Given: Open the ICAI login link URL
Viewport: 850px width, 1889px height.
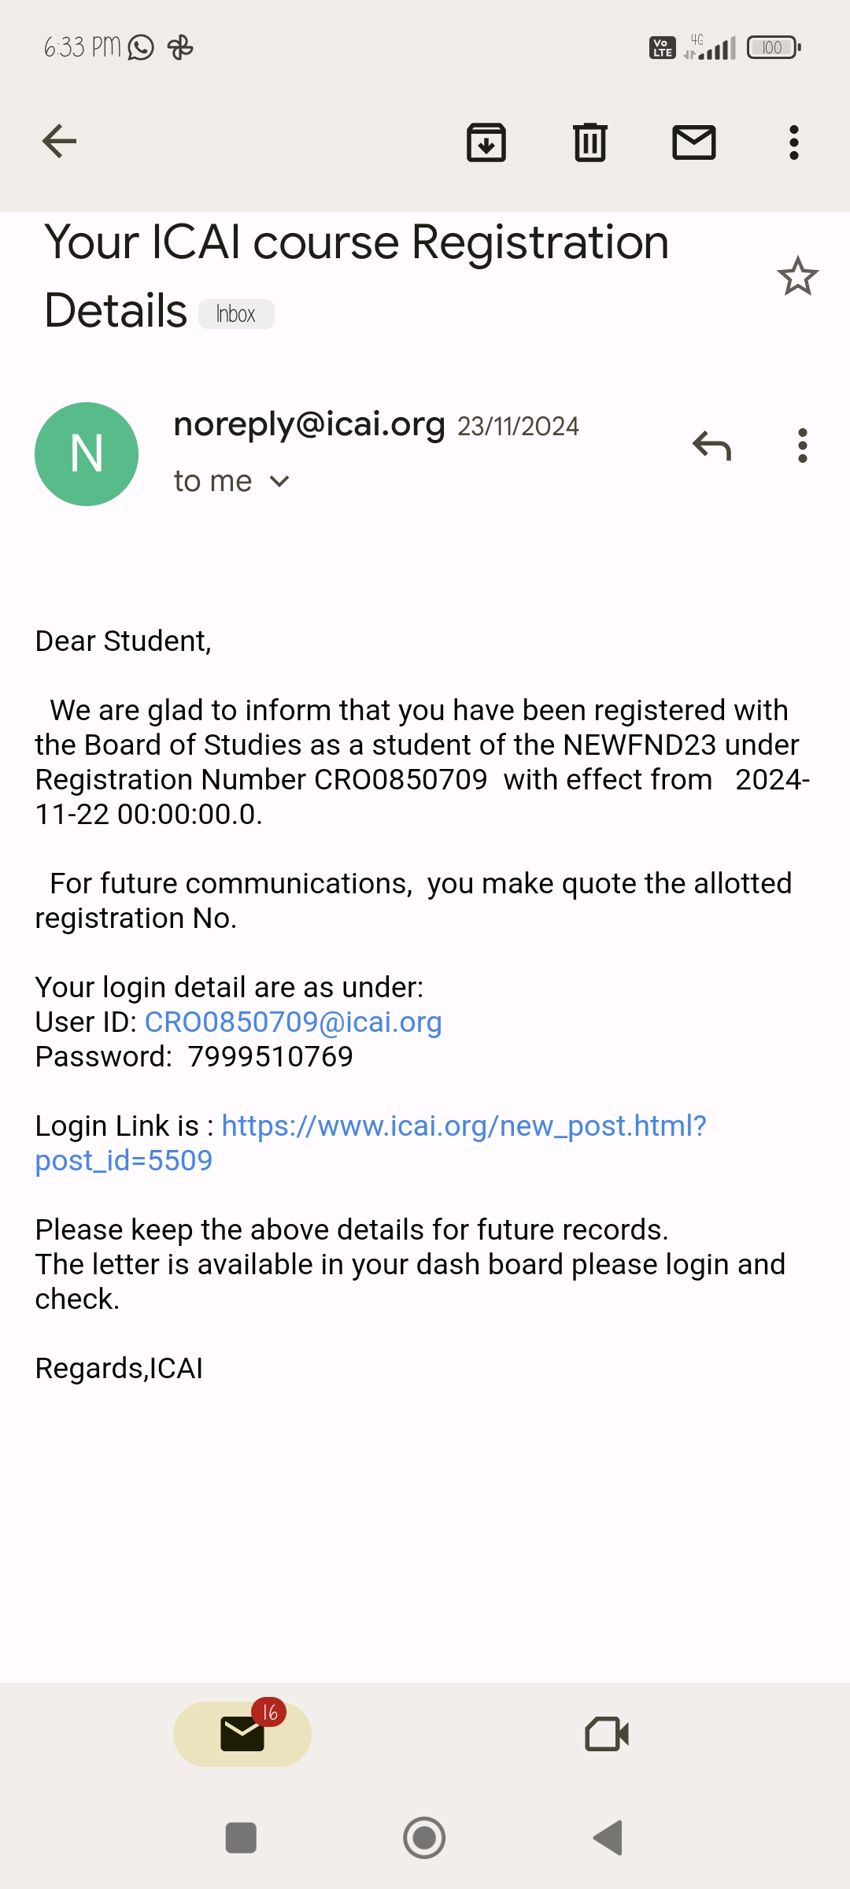Looking at the screenshot, I should point(464,1126).
